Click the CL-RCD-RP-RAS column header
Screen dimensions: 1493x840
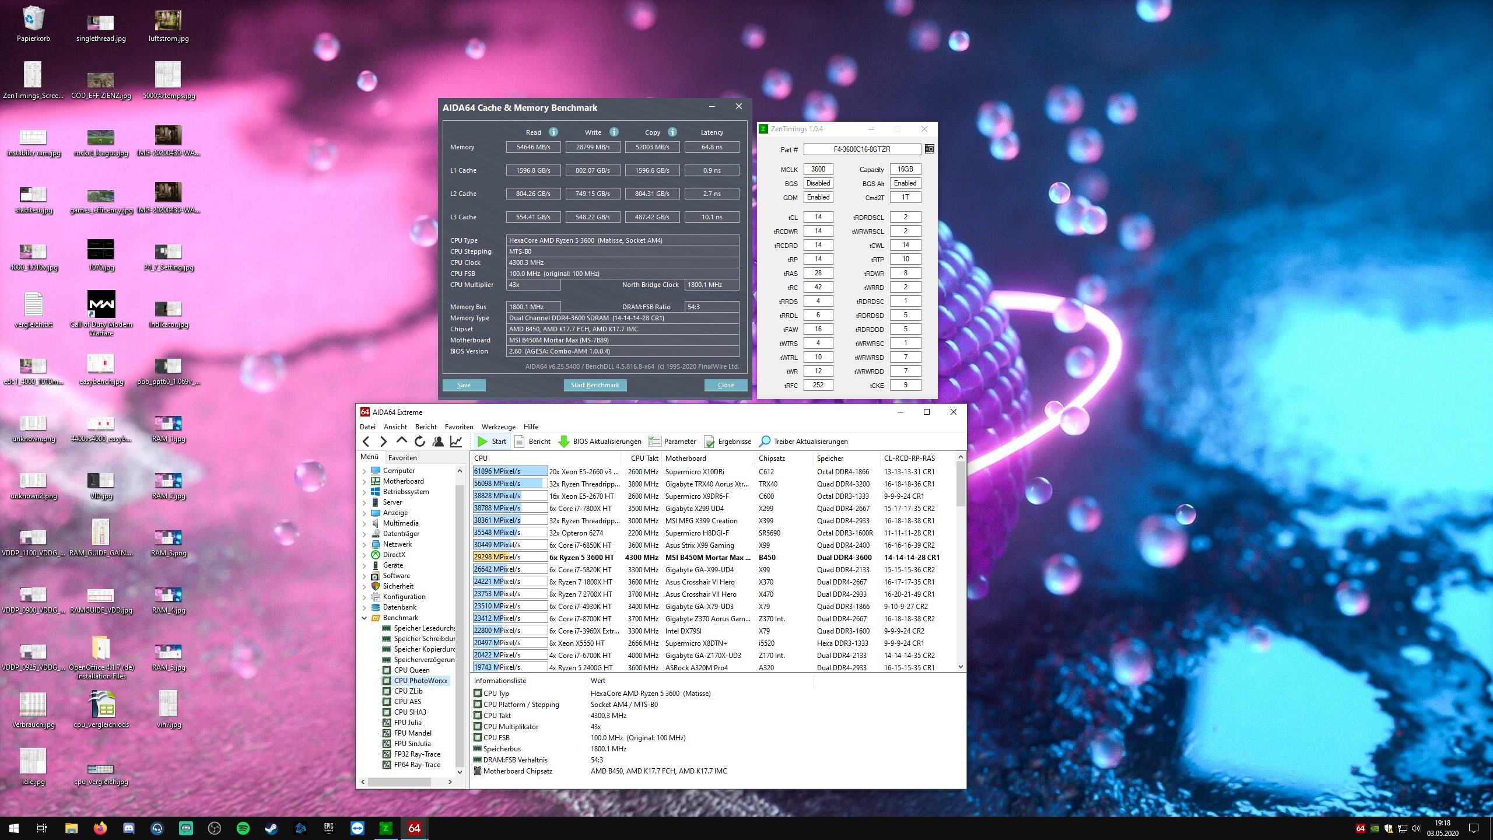tap(918, 459)
